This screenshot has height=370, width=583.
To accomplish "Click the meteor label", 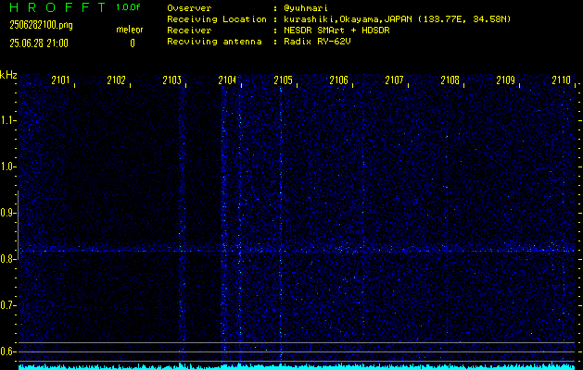I will (130, 30).
